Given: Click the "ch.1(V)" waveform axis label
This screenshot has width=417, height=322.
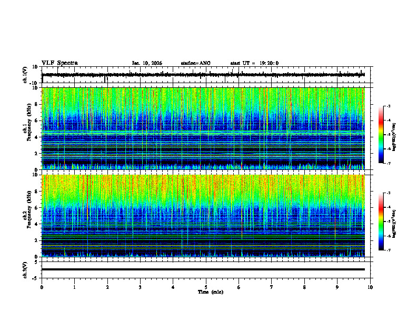Looking at the screenshot, I should (x=25, y=75).
